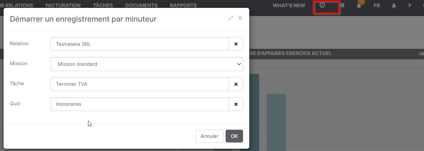Screen dimensions: 424x151
Task: Clear the Relation field value
Action: (236, 44)
